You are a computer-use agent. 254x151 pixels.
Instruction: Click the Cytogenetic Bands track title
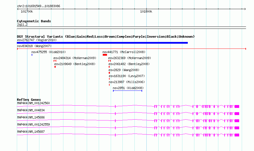pyautogui.click(x=34, y=21)
